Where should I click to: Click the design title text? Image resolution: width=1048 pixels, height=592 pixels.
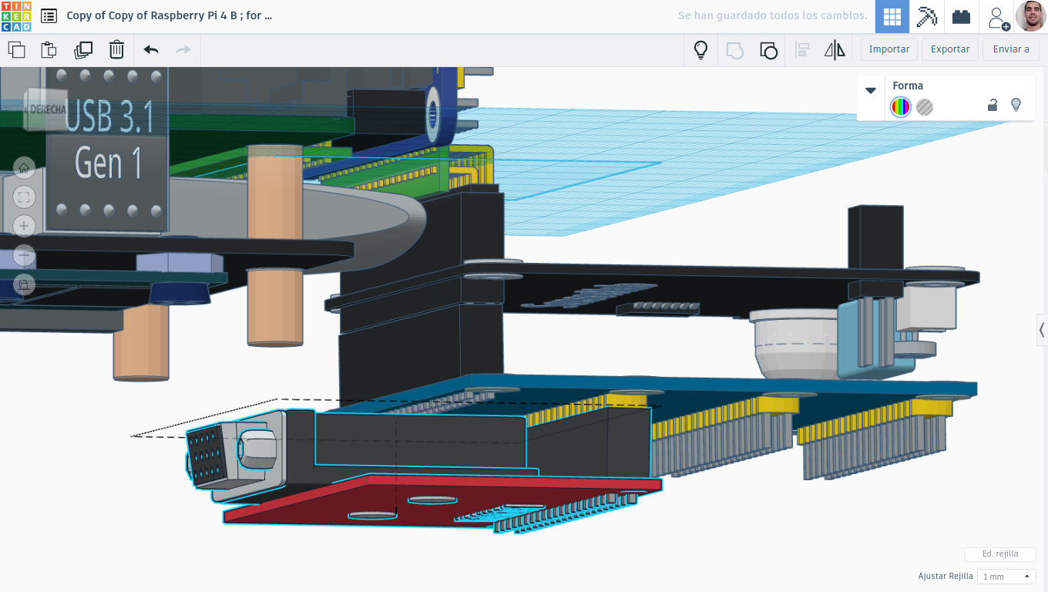170,15
